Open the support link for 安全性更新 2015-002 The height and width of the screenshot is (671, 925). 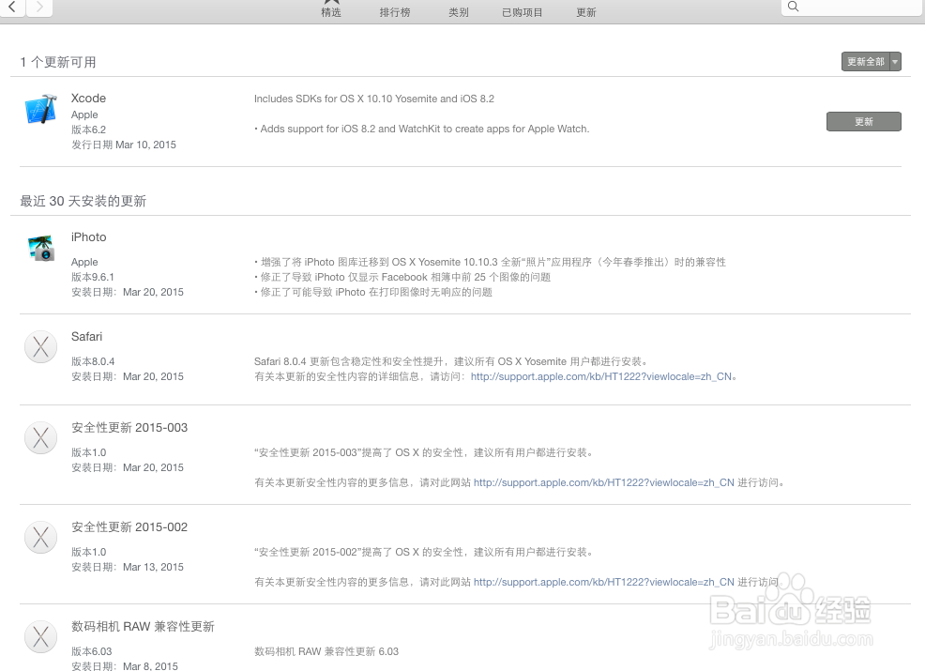(604, 582)
